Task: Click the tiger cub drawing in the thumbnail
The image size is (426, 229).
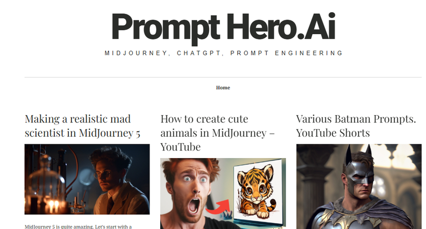Action: (x=256, y=191)
